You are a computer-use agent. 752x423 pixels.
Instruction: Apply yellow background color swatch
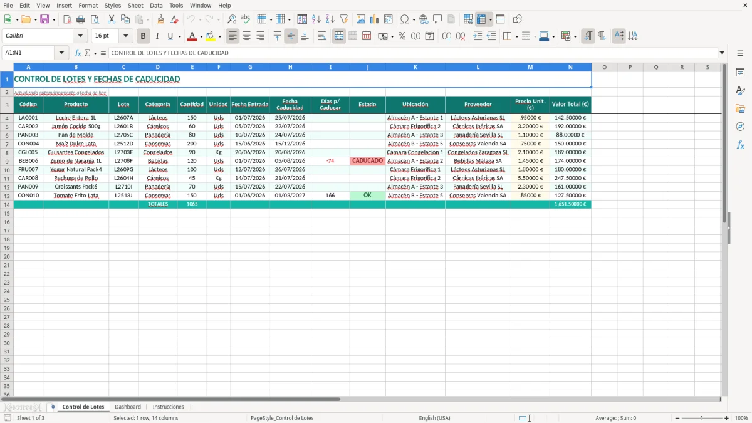(211, 36)
